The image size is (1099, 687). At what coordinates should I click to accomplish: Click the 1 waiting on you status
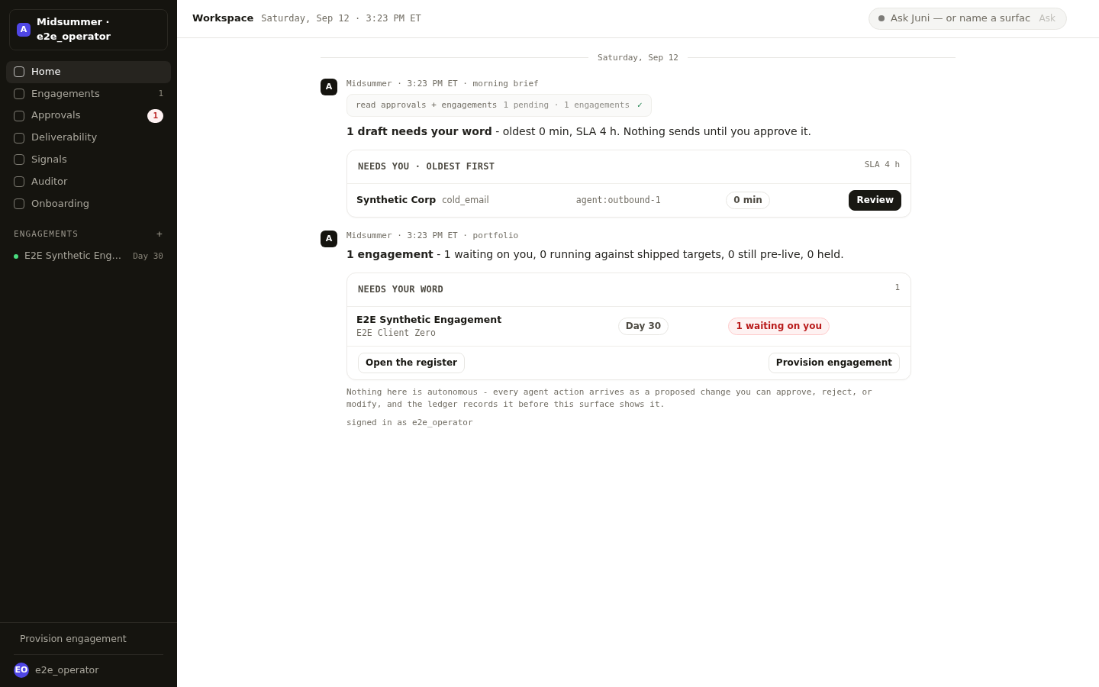[778, 326]
